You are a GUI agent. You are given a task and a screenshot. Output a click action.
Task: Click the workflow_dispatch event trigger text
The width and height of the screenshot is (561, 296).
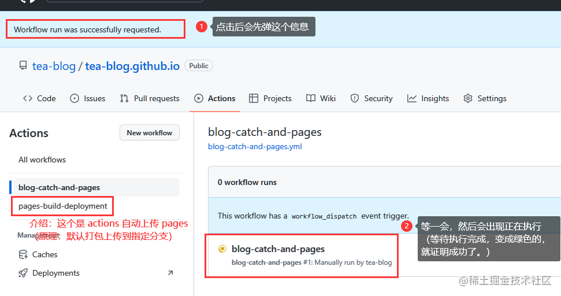tap(313, 216)
